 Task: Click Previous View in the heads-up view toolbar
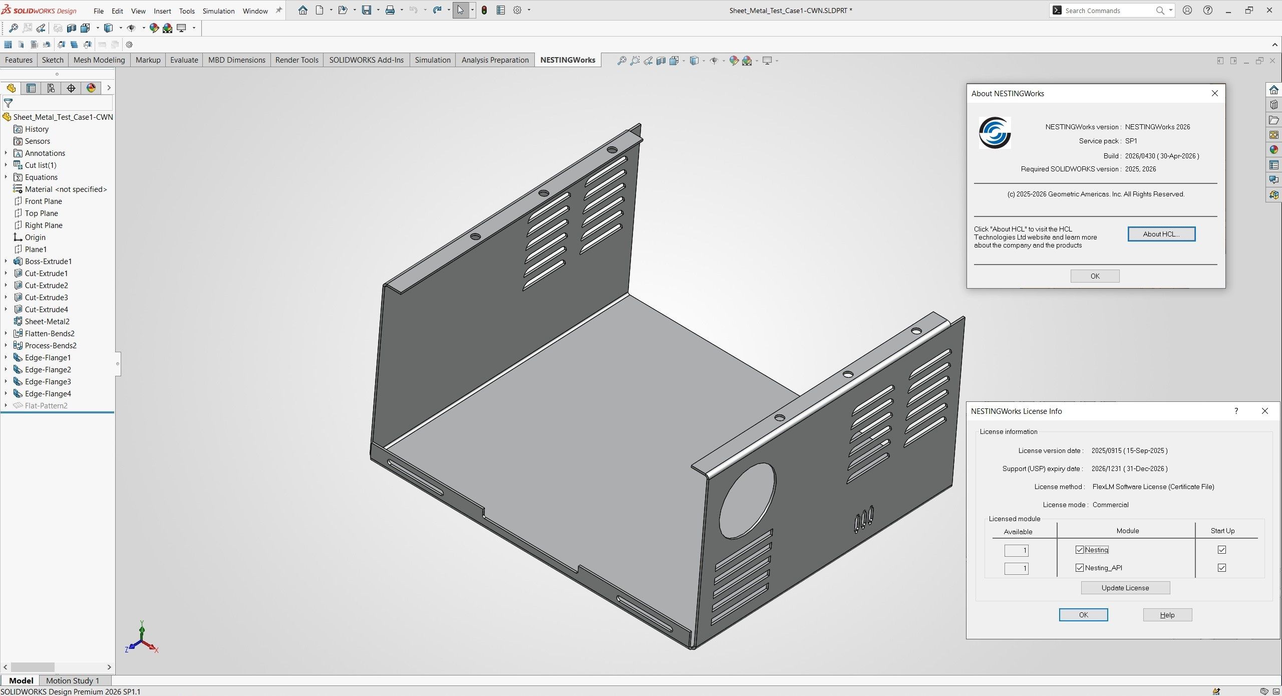click(x=648, y=61)
